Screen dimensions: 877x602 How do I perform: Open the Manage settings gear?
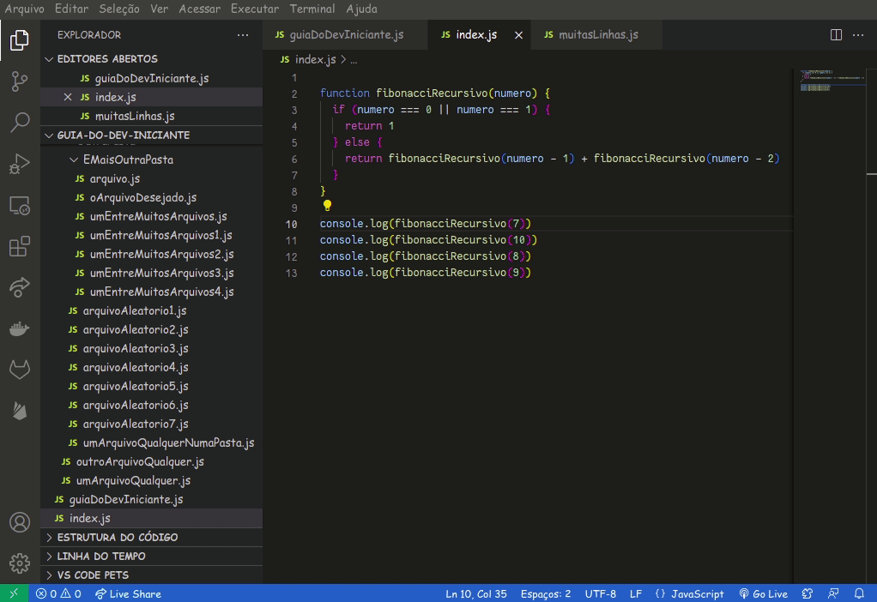(19, 563)
